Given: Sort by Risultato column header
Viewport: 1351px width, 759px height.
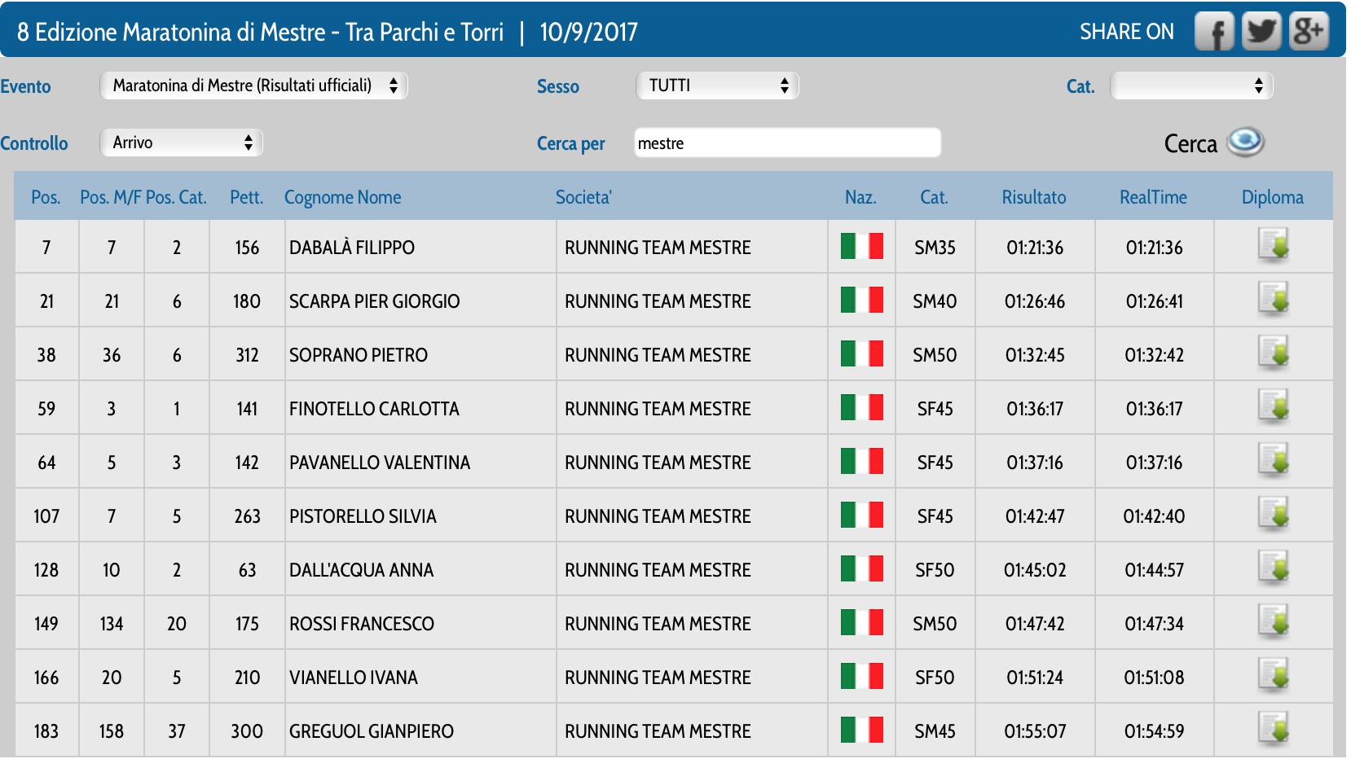Looking at the screenshot, I should point(1033,197).
